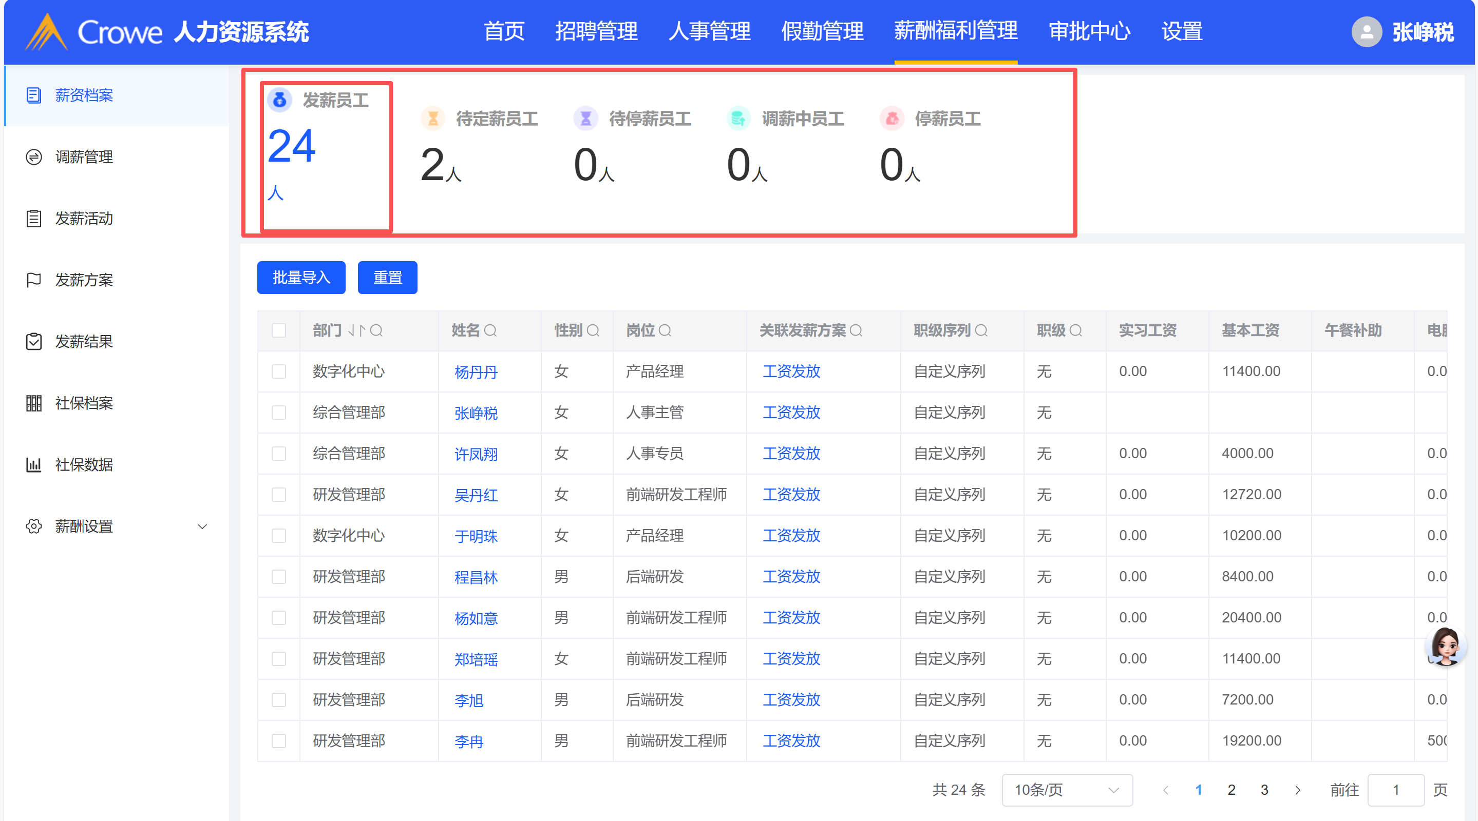Expand the 薪酬设置 sidebar submenu
The image size is (1478, 821).
202,526
